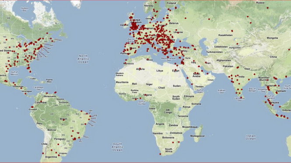The width and height of the screenshot is (291, 163).
Task: Click the Libya country label
Action: pyautogui.click(x=160, y=71)
